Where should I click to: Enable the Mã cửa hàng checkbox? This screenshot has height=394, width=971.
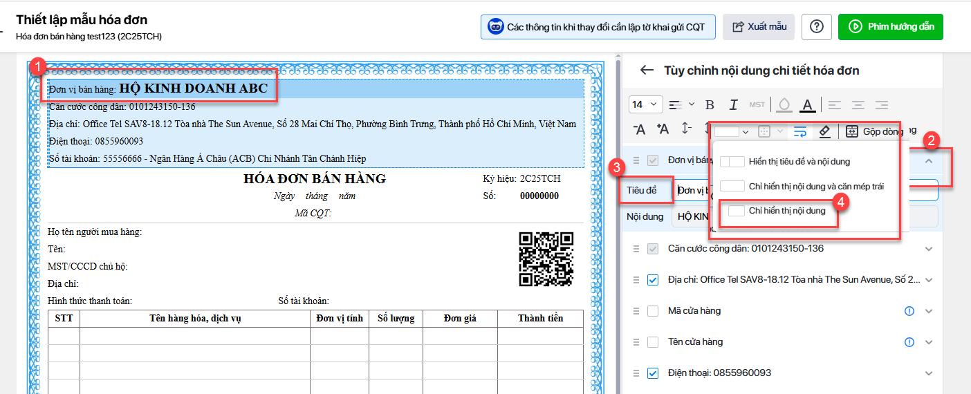coord(653,311)
